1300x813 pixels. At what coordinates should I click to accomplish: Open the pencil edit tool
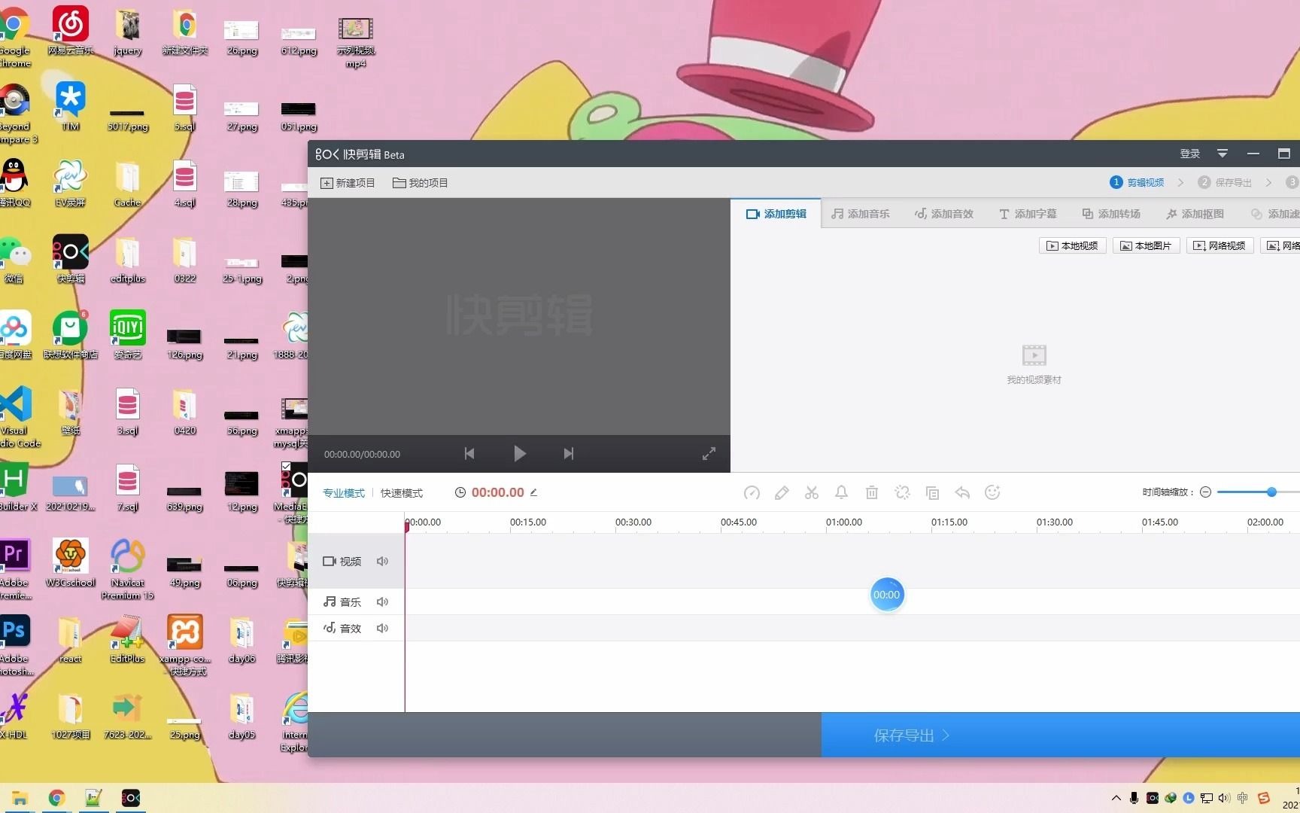click(782, 492)
